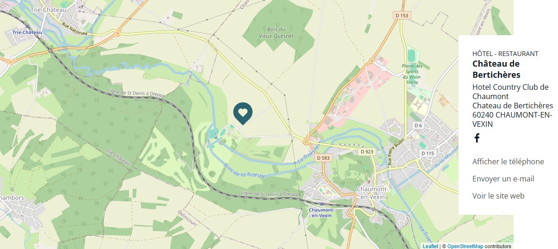Click Plaine des Sports du Vexin-Thelle label
558x249 pixels.
411,74
